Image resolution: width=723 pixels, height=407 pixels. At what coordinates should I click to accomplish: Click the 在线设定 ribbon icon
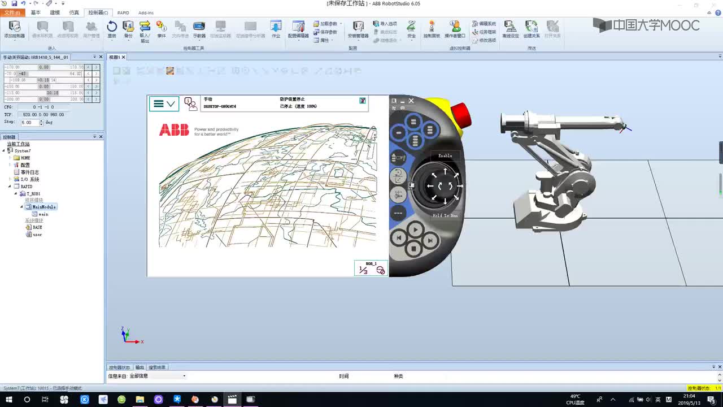click(510, 29)
